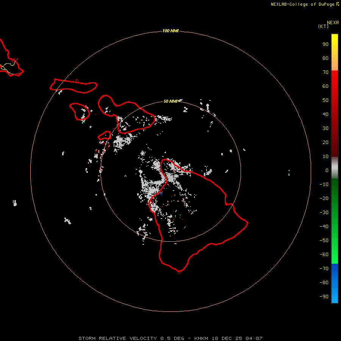Viewport: 341px width, 341px height.
Task: Click the -70 value on the velocity scale
Action: [324, 269]
